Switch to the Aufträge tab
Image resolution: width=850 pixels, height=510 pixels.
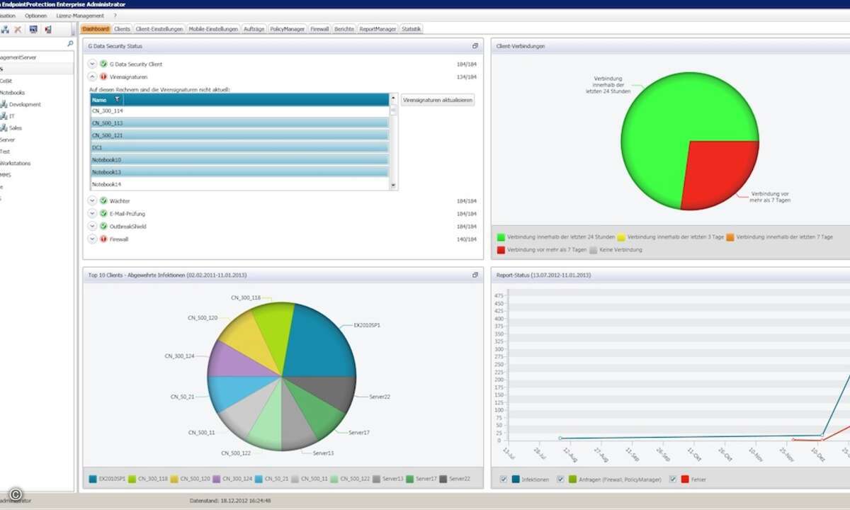tap(254, 29)
